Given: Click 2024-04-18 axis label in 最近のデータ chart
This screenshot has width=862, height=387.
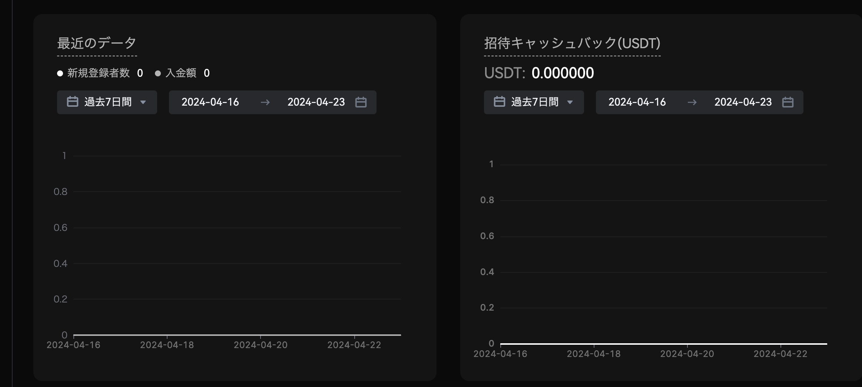Looking at the screenshot, I should 167,345.
